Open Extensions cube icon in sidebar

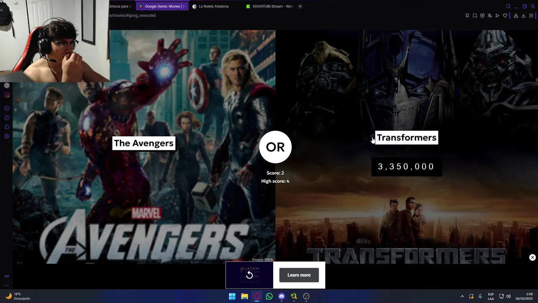pyautogui.click(x=7, y=127)
